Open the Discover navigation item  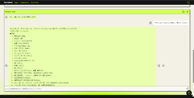(35, 2)
